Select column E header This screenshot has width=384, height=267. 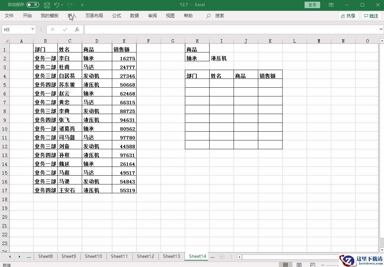pyautogui.click(x=124, y=41)
